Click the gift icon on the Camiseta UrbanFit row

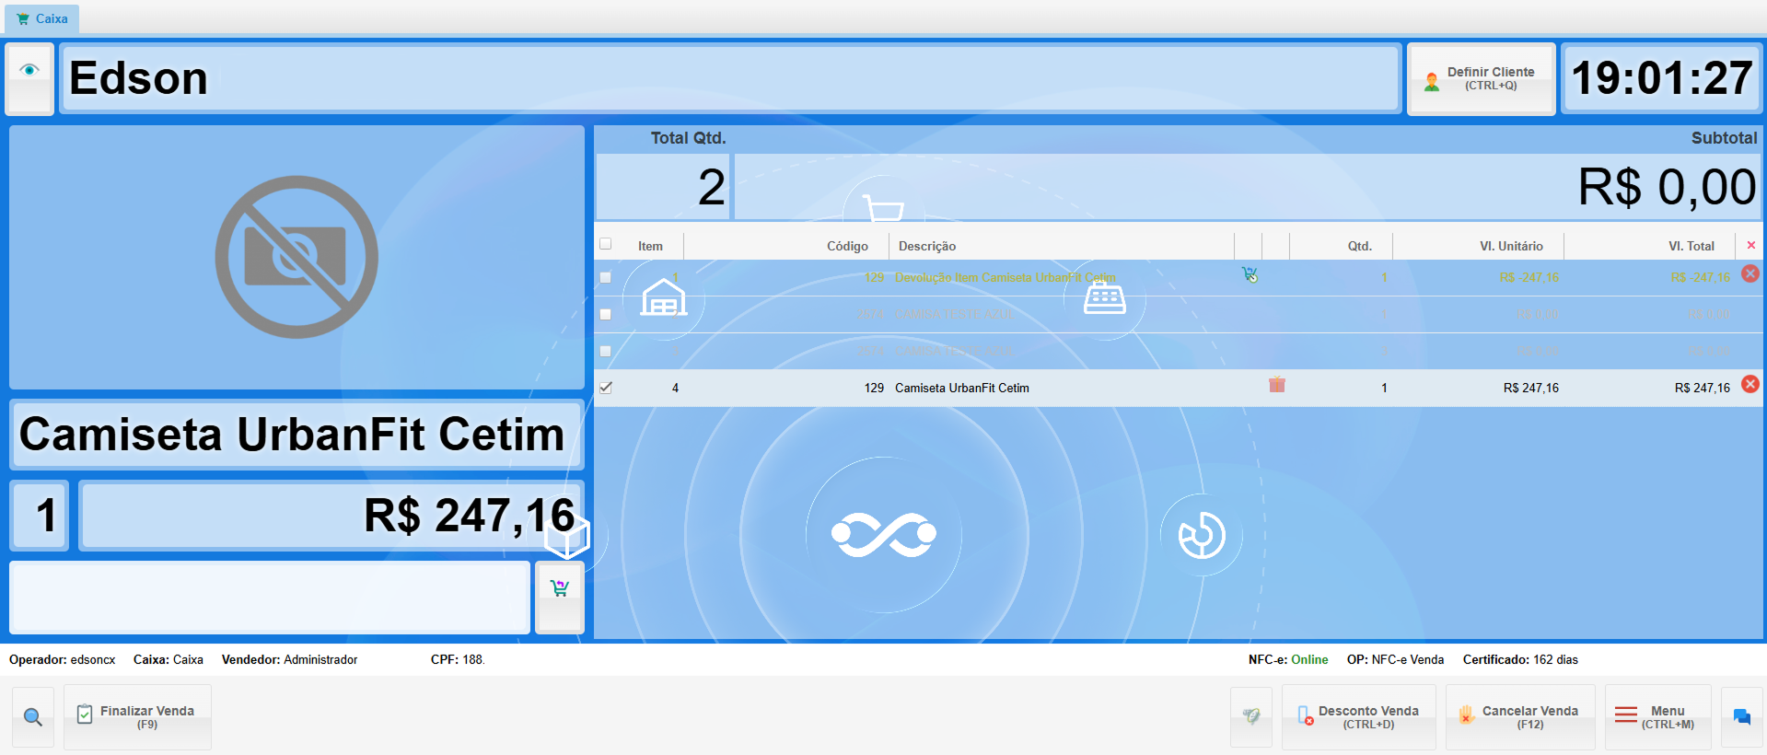click(1276, 385)
